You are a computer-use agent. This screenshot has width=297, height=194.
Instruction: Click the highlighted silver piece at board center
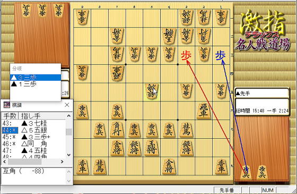tap(151, 91)
